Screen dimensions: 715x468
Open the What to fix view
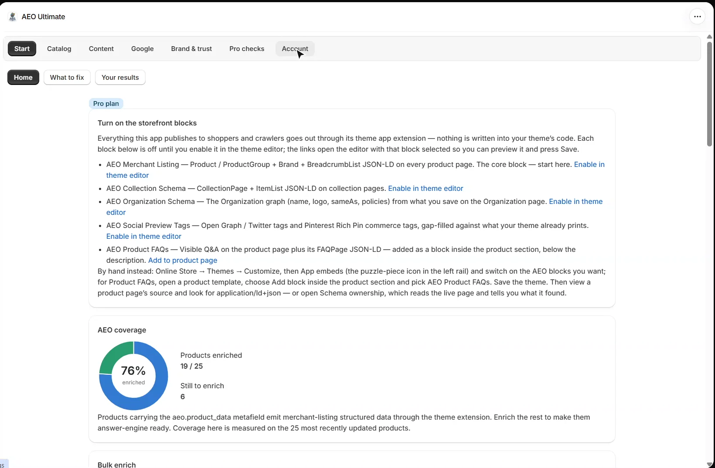click(67, 77)
